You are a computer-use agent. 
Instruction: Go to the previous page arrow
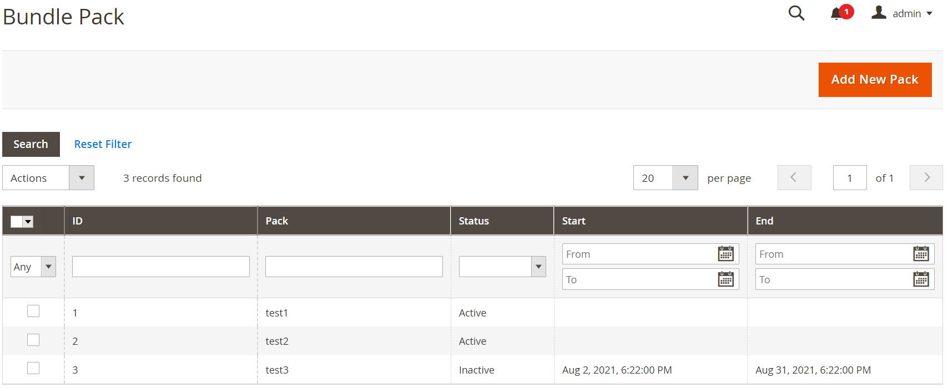(794, 178)
